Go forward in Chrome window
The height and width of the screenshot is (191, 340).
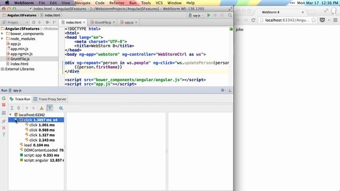[245, 20]
